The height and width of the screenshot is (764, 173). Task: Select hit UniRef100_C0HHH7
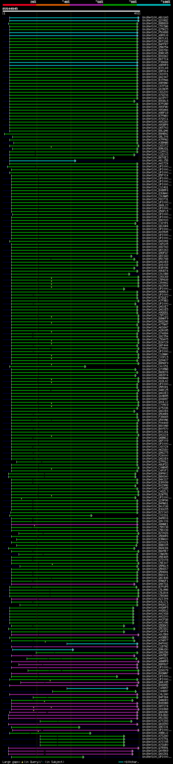[x=155, y=692]
